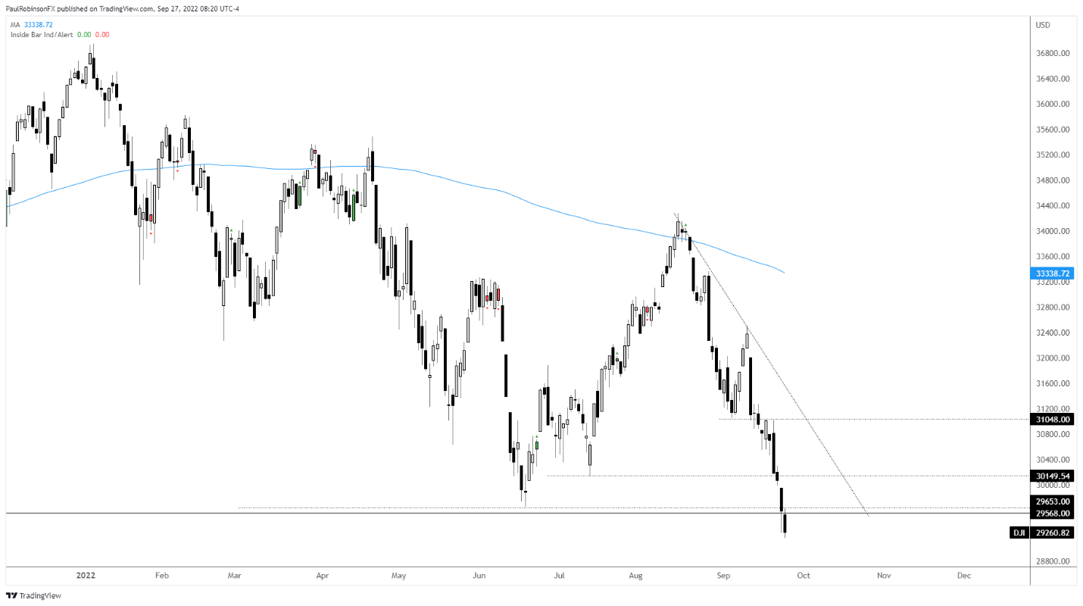Click 34800.00 on the price scale
Viewport: 1083px width, 606px height.
(1053, 180)
